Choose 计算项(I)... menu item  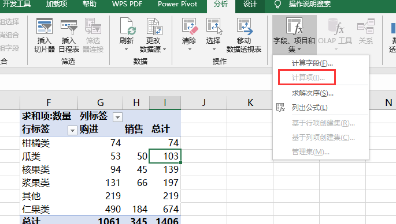[x=321, y=78]
